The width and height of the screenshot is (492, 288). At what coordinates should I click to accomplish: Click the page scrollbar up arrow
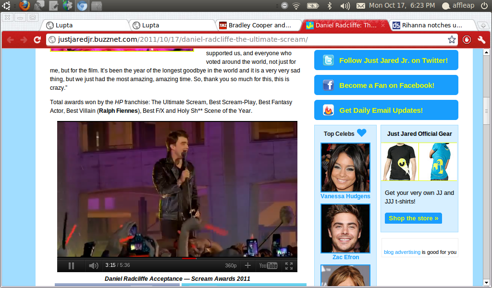(486, 52)
